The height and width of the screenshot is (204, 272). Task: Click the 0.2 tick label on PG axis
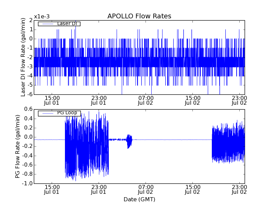pyautogui.click(x=29, y=128)
